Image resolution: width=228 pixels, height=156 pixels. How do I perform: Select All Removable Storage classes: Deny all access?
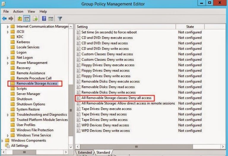[116, 98]
